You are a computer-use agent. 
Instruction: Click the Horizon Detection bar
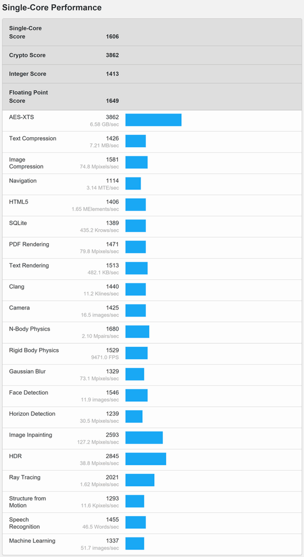pos(134,417)
